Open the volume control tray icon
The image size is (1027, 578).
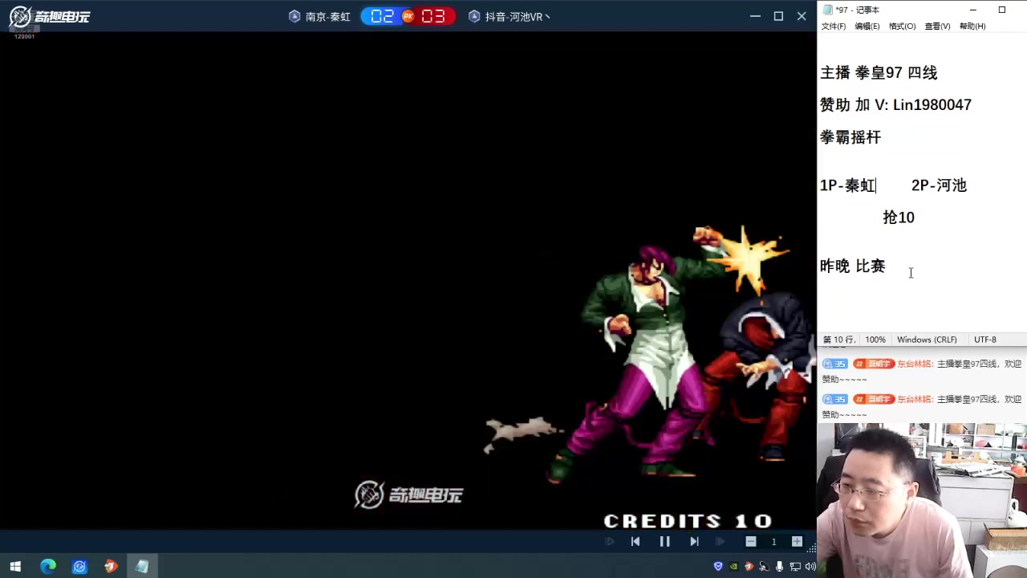[810, 567]
